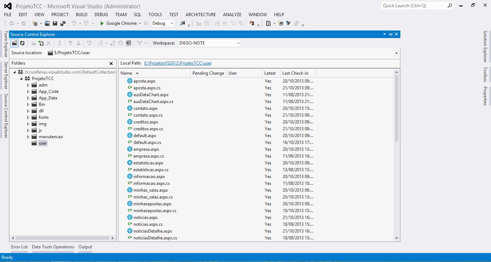
Task: Auto-hide the Source Control Explorer with pin icon
Action: coord(390,34)
